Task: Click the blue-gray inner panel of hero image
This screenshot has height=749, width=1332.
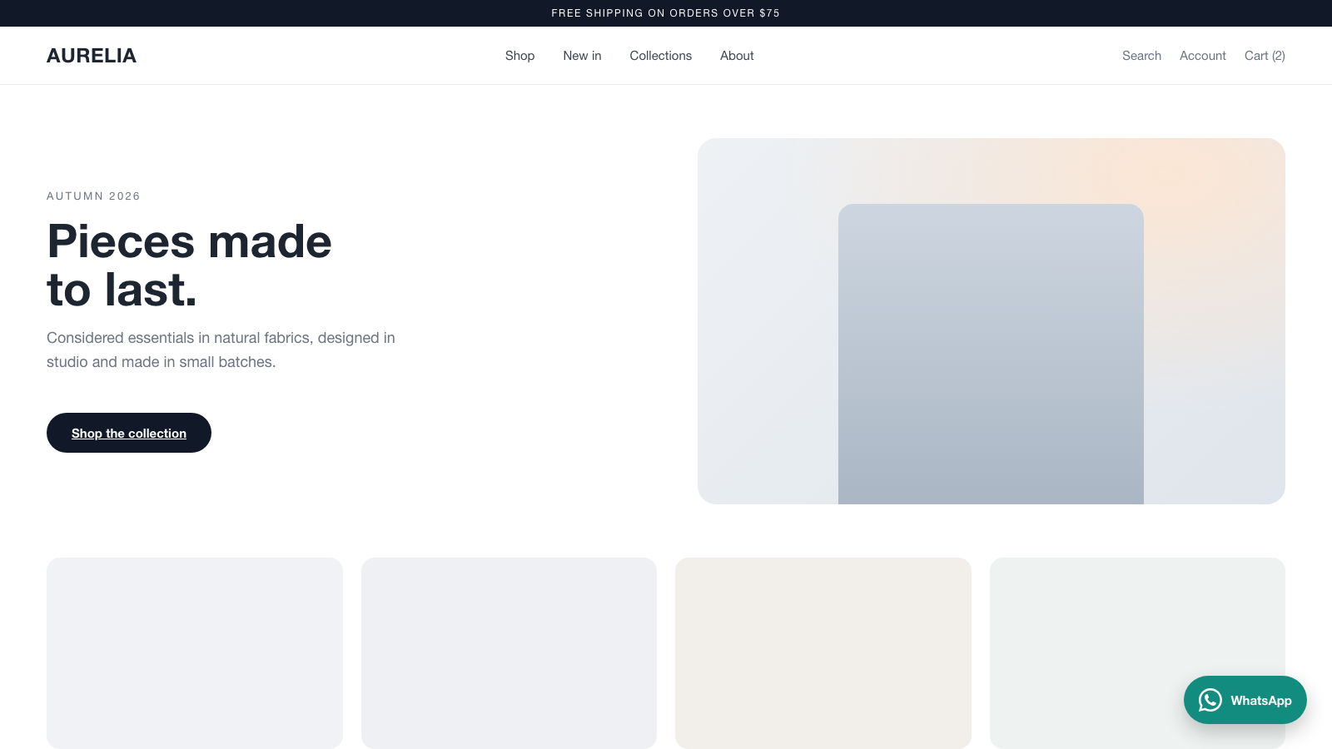Action: click(x=991, y=354)
